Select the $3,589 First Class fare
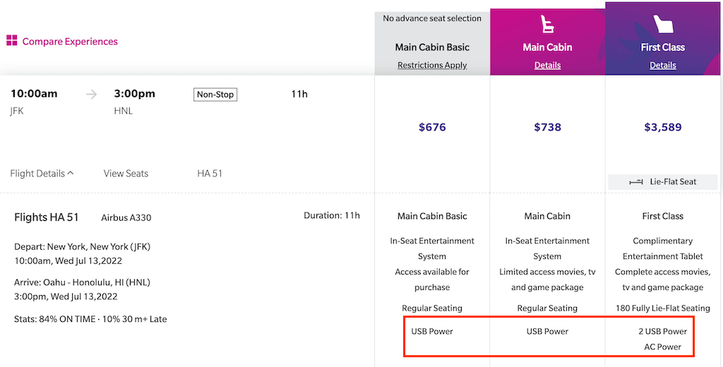Viewport: 723px width, 367px height. (662, 127)
